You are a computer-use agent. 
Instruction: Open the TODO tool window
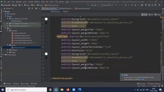tap(34, 84)
